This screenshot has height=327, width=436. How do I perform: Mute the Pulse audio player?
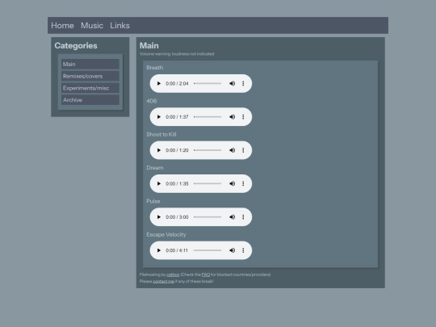point(232,217)
